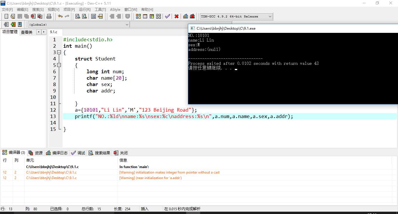Open the (globals) scope dropdown
The image size is (398, 214).
click(78, 24)
